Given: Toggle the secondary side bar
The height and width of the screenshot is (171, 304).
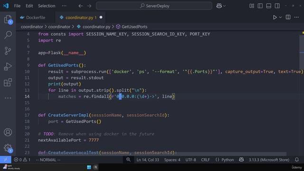Looking at the screenshot, I should click(x=277, y=6).
